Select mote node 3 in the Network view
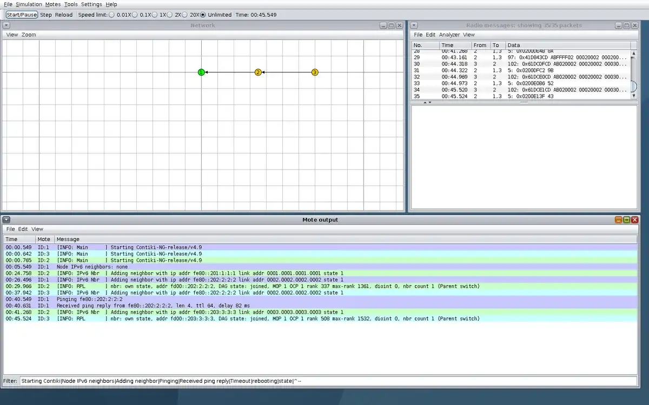 (x=315, y=72)
